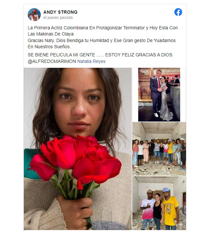Open the group photo in the warehouse
217x232 pixels.
coord(159,149)
